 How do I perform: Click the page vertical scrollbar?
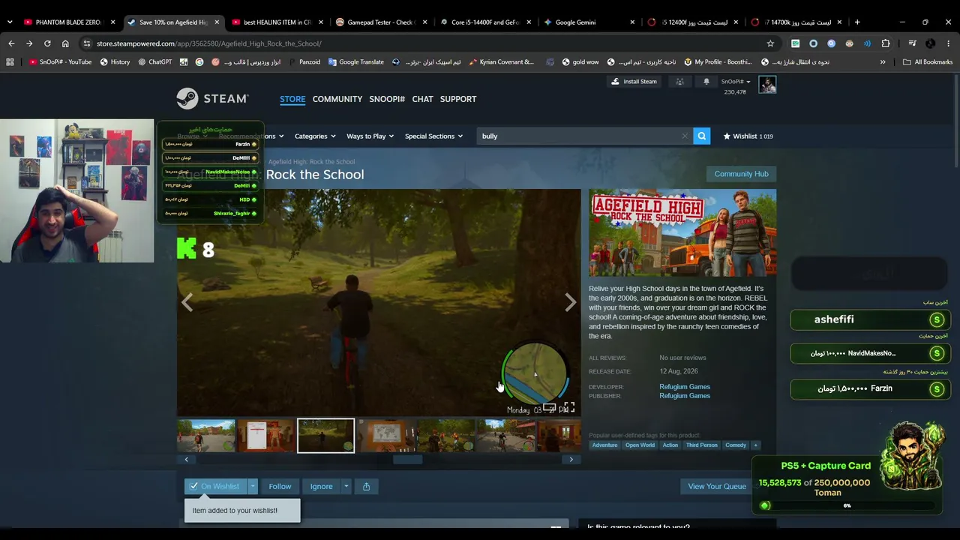(x=955, y=120)
